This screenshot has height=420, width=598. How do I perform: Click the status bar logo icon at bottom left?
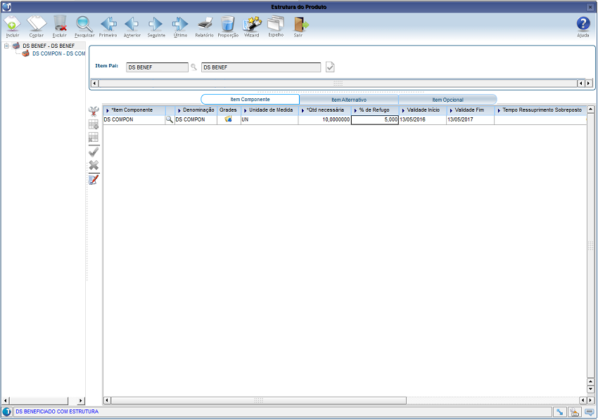6,412
